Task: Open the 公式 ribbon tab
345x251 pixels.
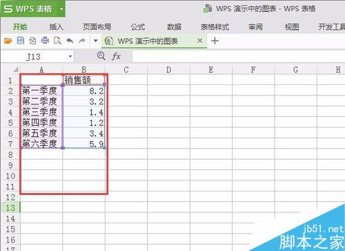Action: coord(138,27)
